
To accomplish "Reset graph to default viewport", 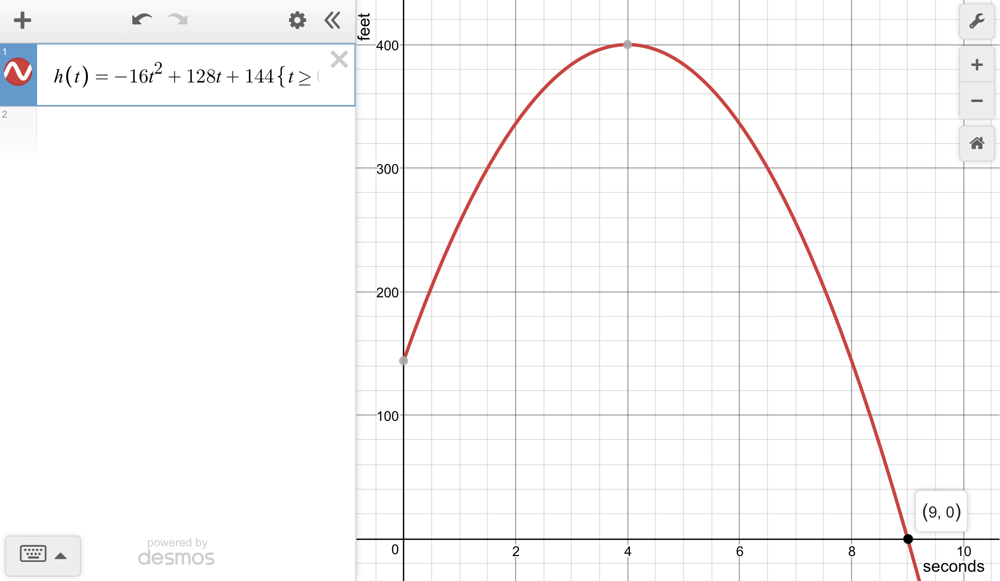I will [977, 144].
